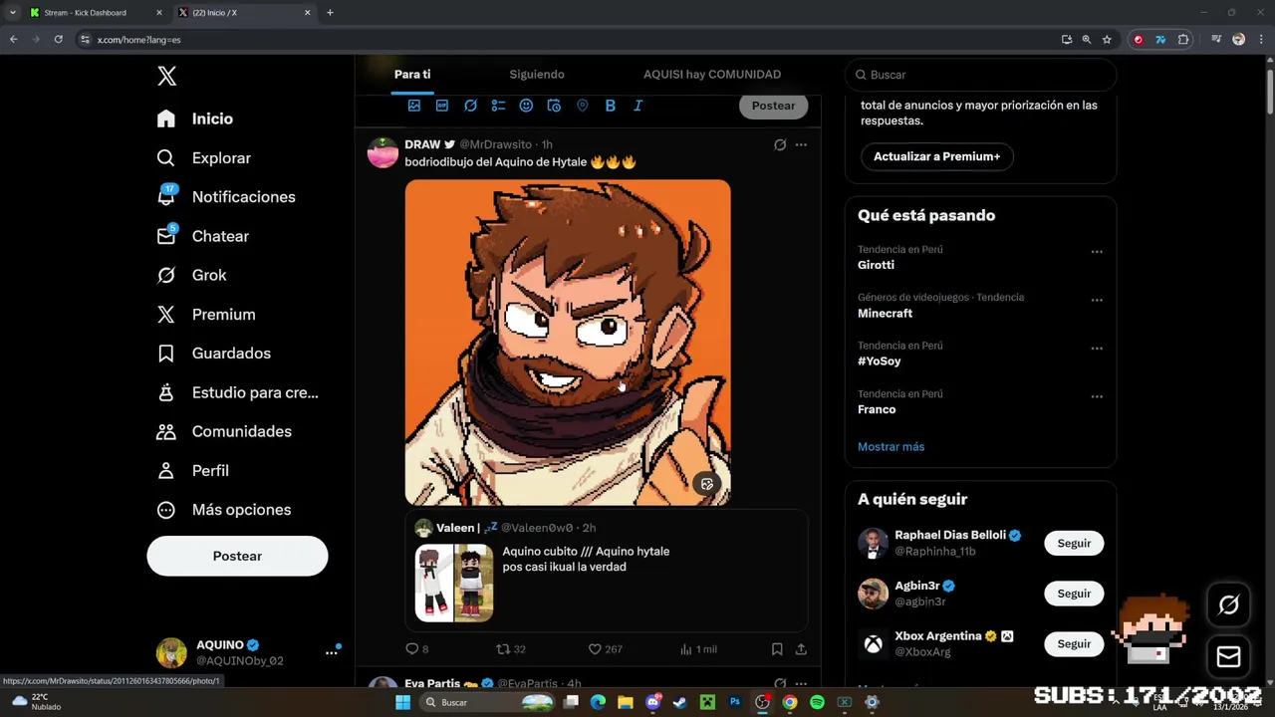Screen dimensions: 1275x717
Task: Follow Xbox Argentina
Action: [x=1074, y=643]
